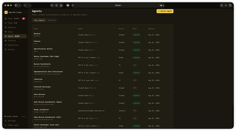Viewport: 236px width, 131px height.
Task: Open the Planner agent name
Action: 37,41
